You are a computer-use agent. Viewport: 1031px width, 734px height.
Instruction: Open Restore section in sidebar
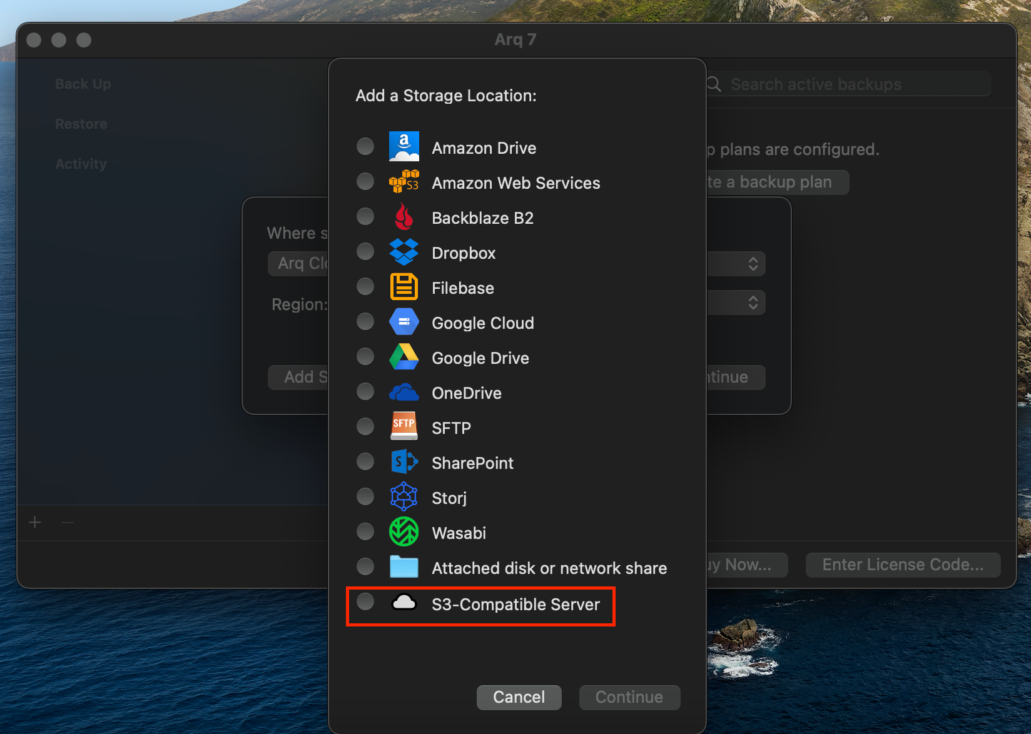click(x=81, y=124)
